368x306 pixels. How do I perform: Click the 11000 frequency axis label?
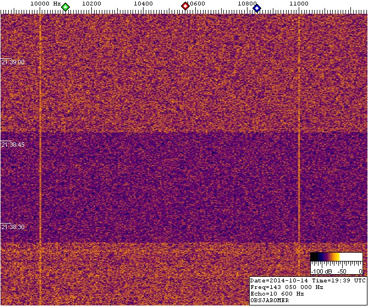(x=299, y=4)
